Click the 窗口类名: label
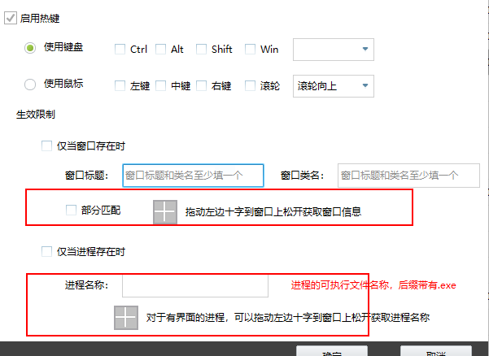The image size is (489, 356). tap(302, 176)
